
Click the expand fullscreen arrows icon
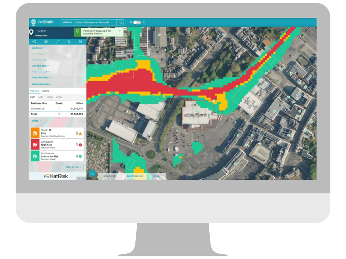57,41
